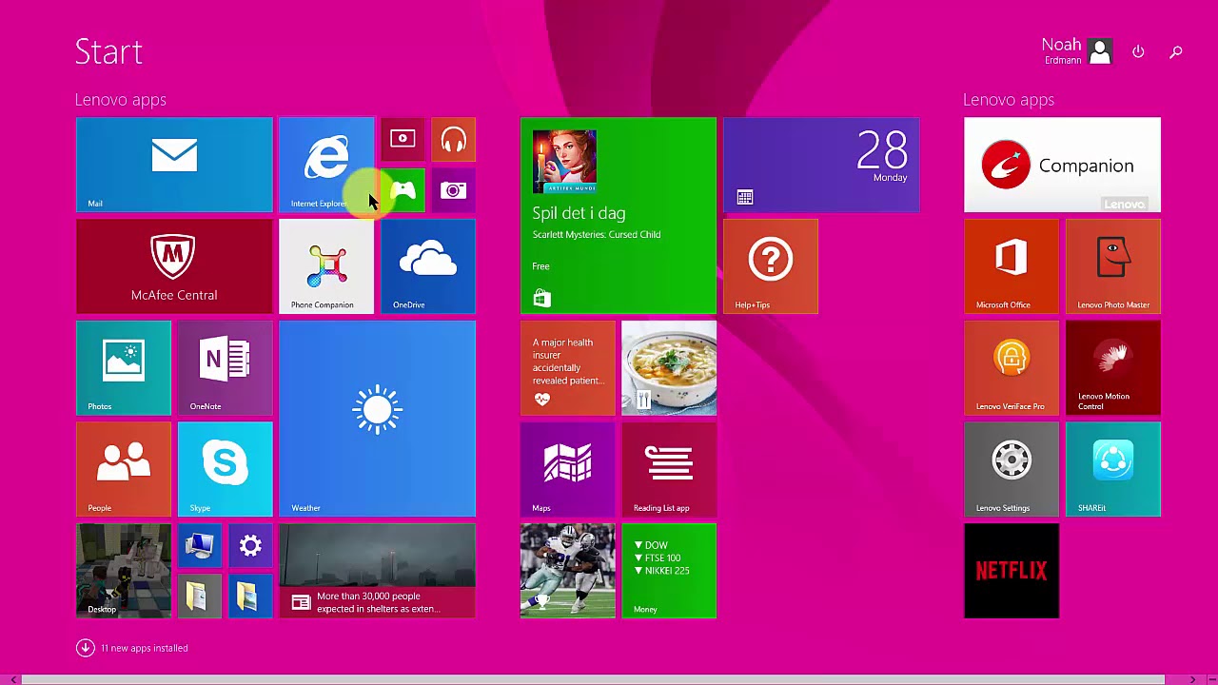The width and height of the screenshot is (1218, 685).
Task: Launch Lenovo Photo Master tile
Action: tap(1113, 266)
